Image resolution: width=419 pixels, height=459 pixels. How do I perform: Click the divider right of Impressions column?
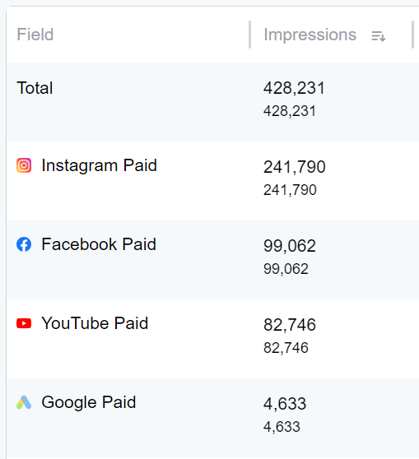[412, 35]
